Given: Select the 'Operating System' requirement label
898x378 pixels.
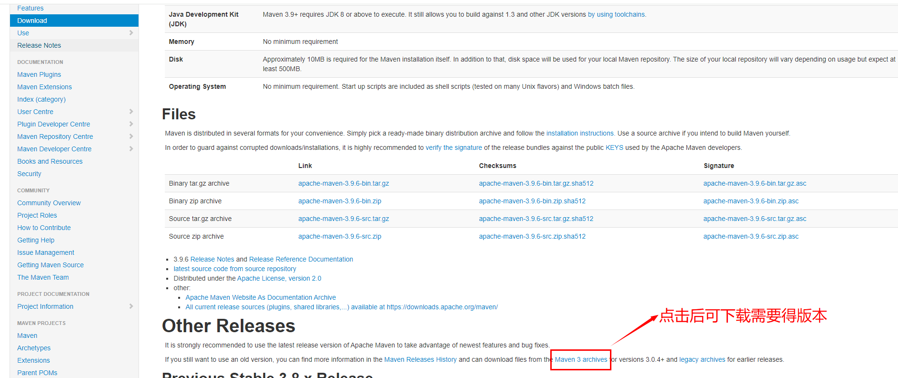Looking at the screenshot, I should click(197, 86).
